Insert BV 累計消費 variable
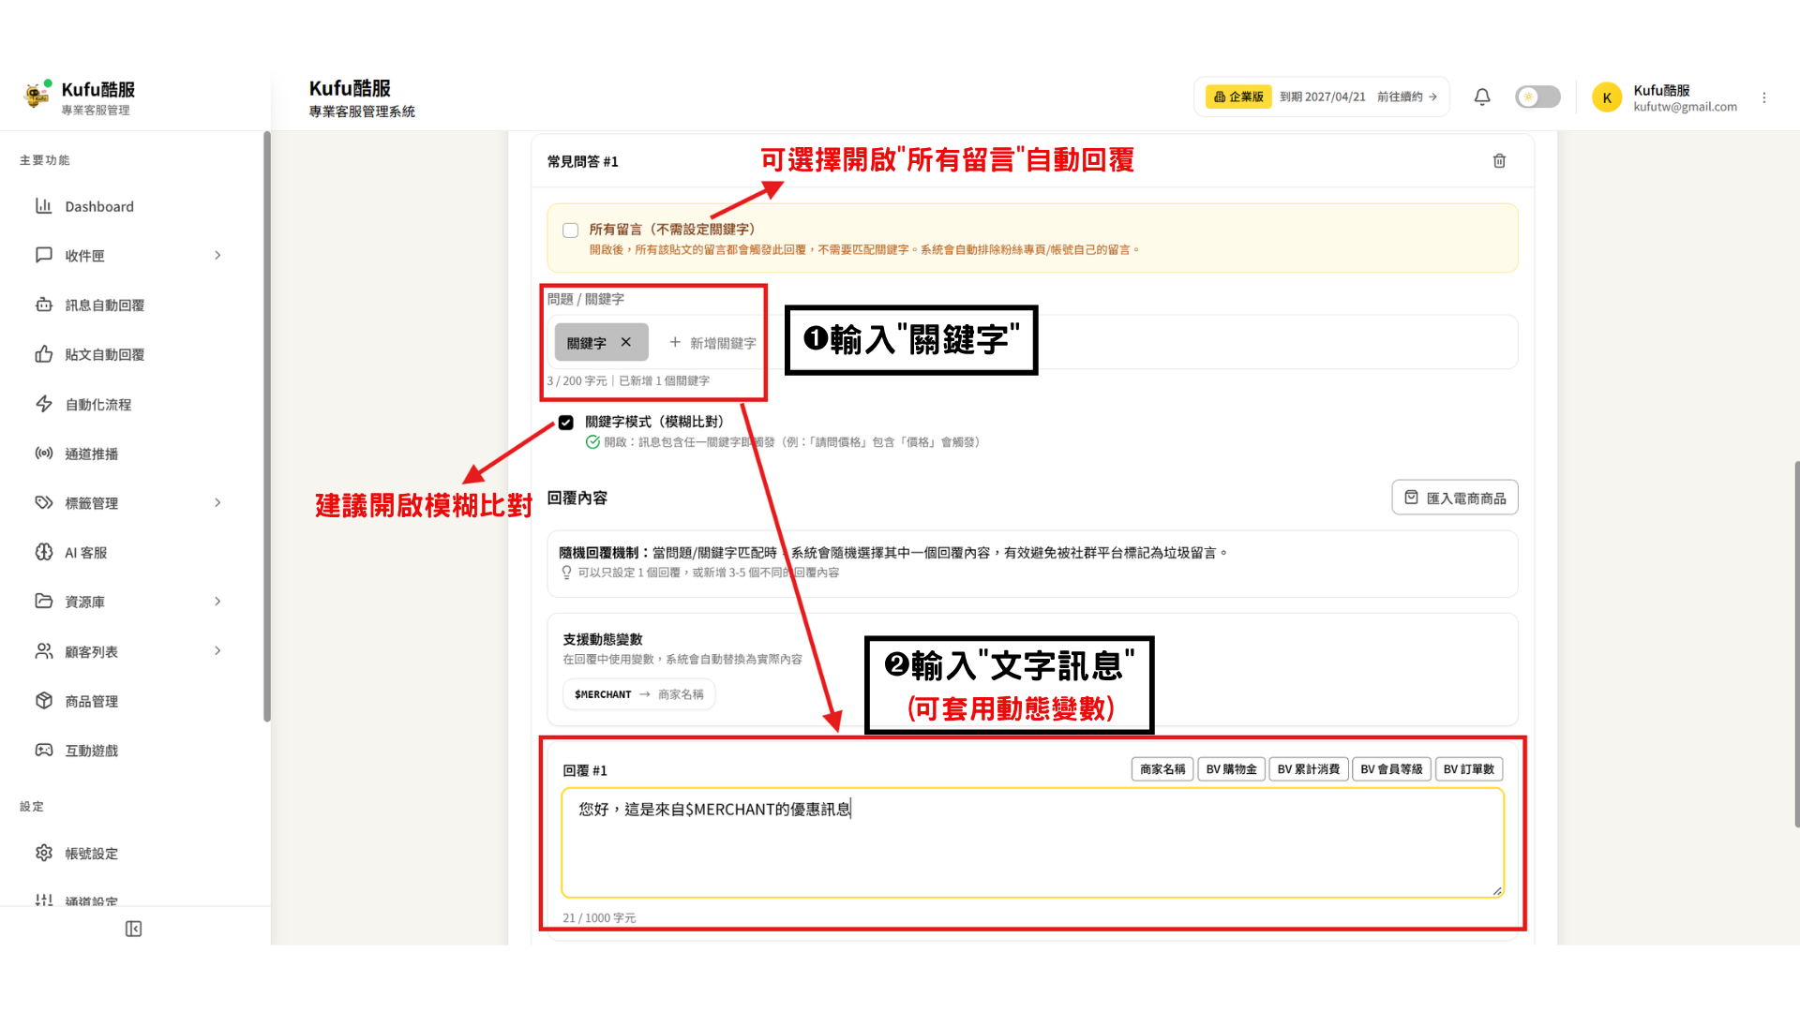The height and width of the screenshot is (1012, 1800). (x=1309, y=769)
